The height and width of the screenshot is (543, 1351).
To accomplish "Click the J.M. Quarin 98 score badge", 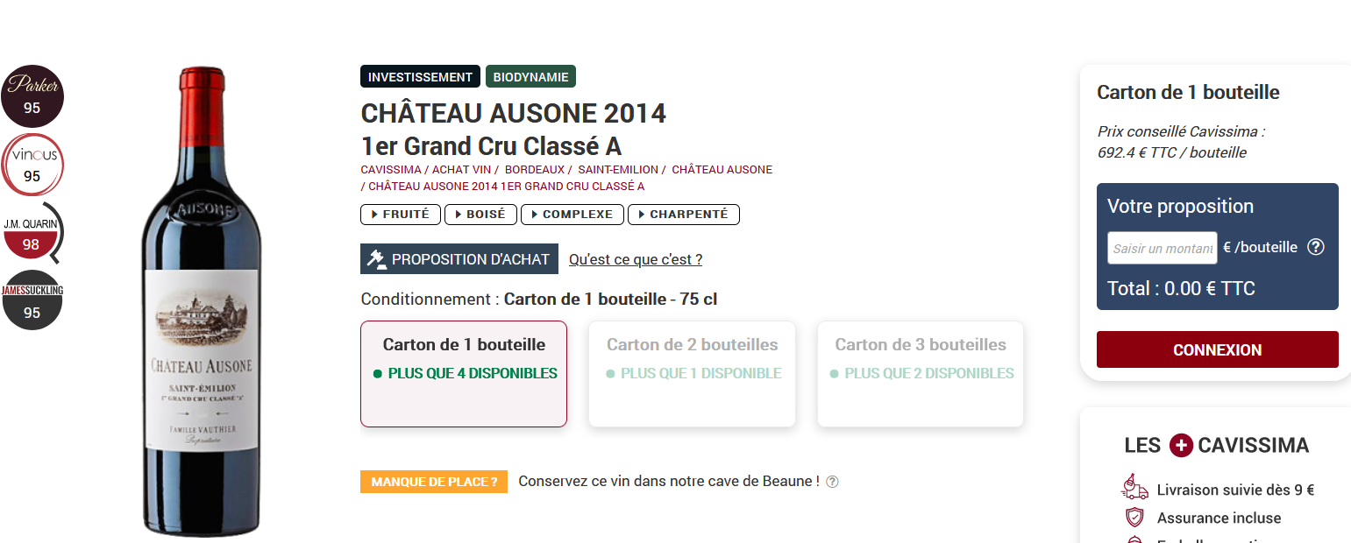I will point(32,233).
